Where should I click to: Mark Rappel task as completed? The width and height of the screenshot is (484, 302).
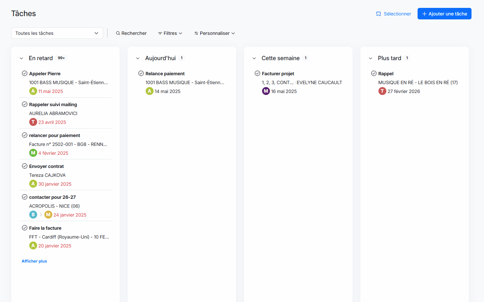pos(374,73)
